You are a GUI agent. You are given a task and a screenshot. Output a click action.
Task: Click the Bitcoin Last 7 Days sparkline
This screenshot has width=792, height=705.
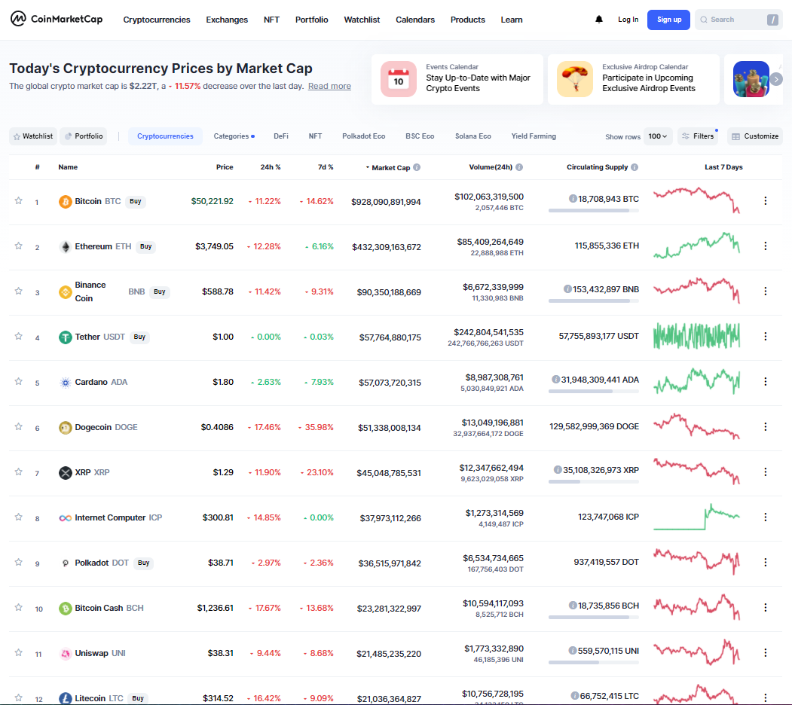tap(696, 200)
